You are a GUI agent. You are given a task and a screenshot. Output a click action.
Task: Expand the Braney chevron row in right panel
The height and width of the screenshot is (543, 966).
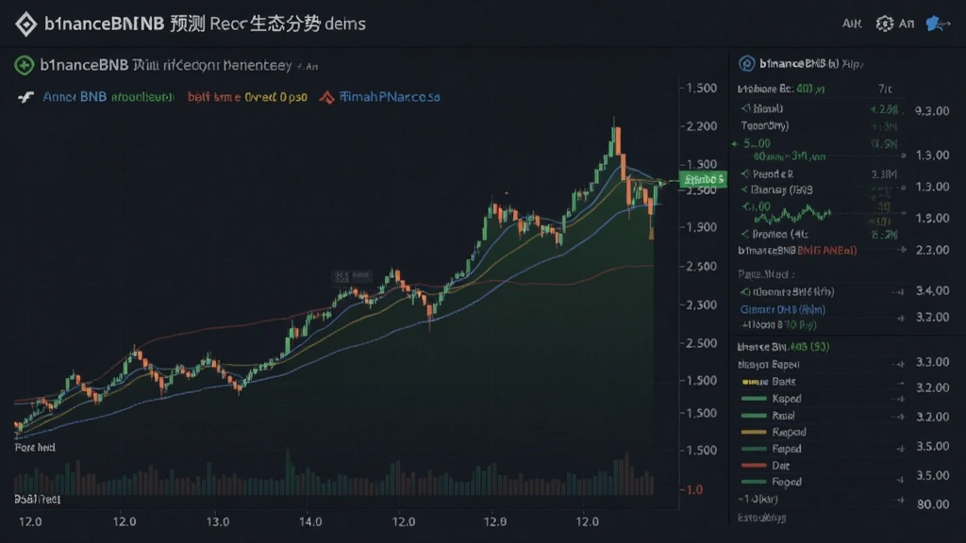click(x=745, y=190)
